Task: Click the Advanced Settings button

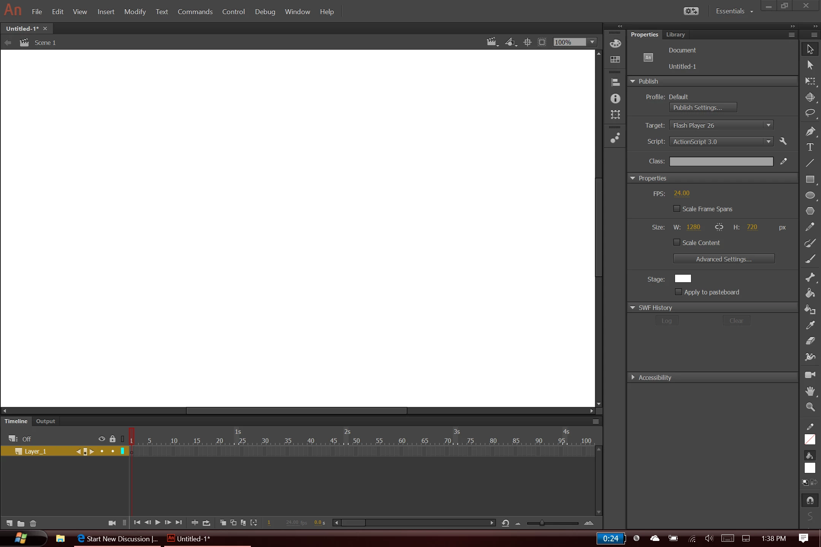Action: coord(723,259)
